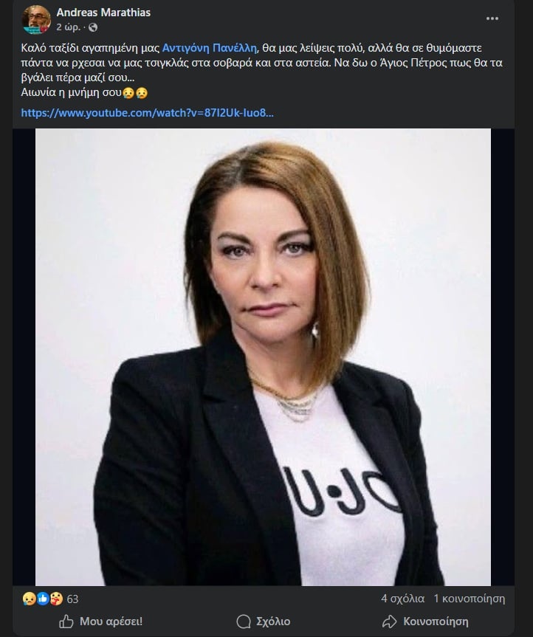The width and height of the screenshot is (533, 637).
Task: Toggle the Μου αρέσει! like button
Action: tap(100, 621)
